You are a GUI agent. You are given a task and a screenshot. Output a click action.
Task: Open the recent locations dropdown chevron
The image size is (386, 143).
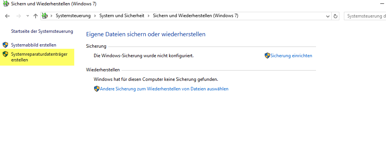click(x=28, y=16)
